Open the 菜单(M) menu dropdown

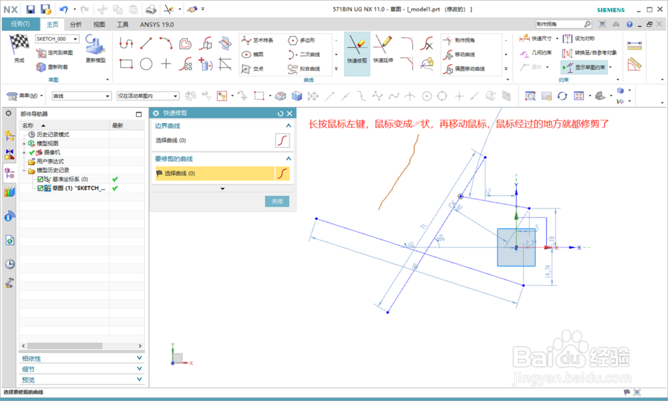pyautogui.click(x=25, y=96)
